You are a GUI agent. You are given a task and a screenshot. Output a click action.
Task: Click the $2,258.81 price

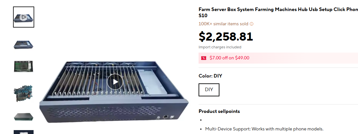[226, 37]
